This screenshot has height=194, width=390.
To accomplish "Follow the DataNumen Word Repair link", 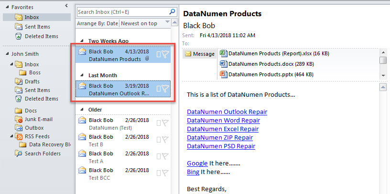I will click(x=223, y=120).
